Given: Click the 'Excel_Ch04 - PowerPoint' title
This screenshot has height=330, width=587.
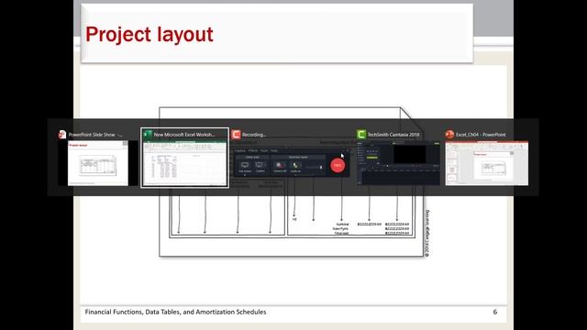Looking at the screenshot, I should pyautogui.click(x=481, y=135).
